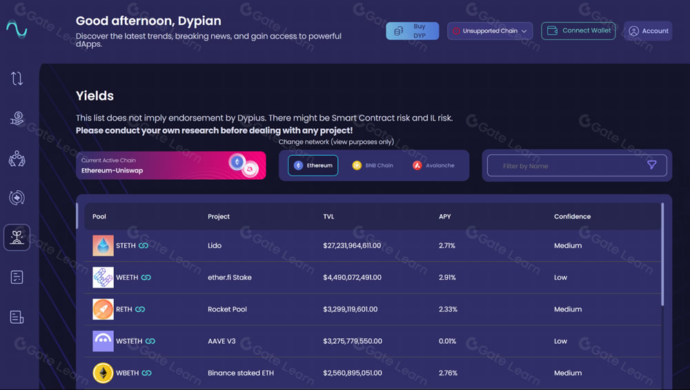
Task: Focus the Filter by Name field
Action: point(577,166)
